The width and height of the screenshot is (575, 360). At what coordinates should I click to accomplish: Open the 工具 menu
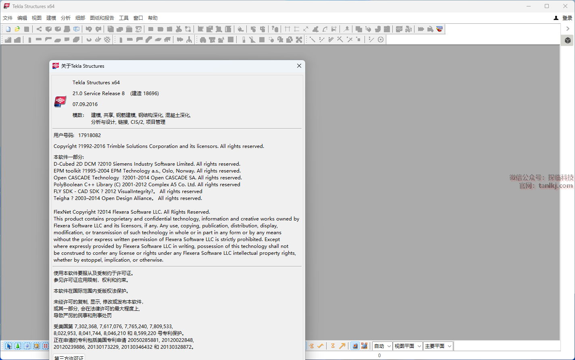pos(124,18)
